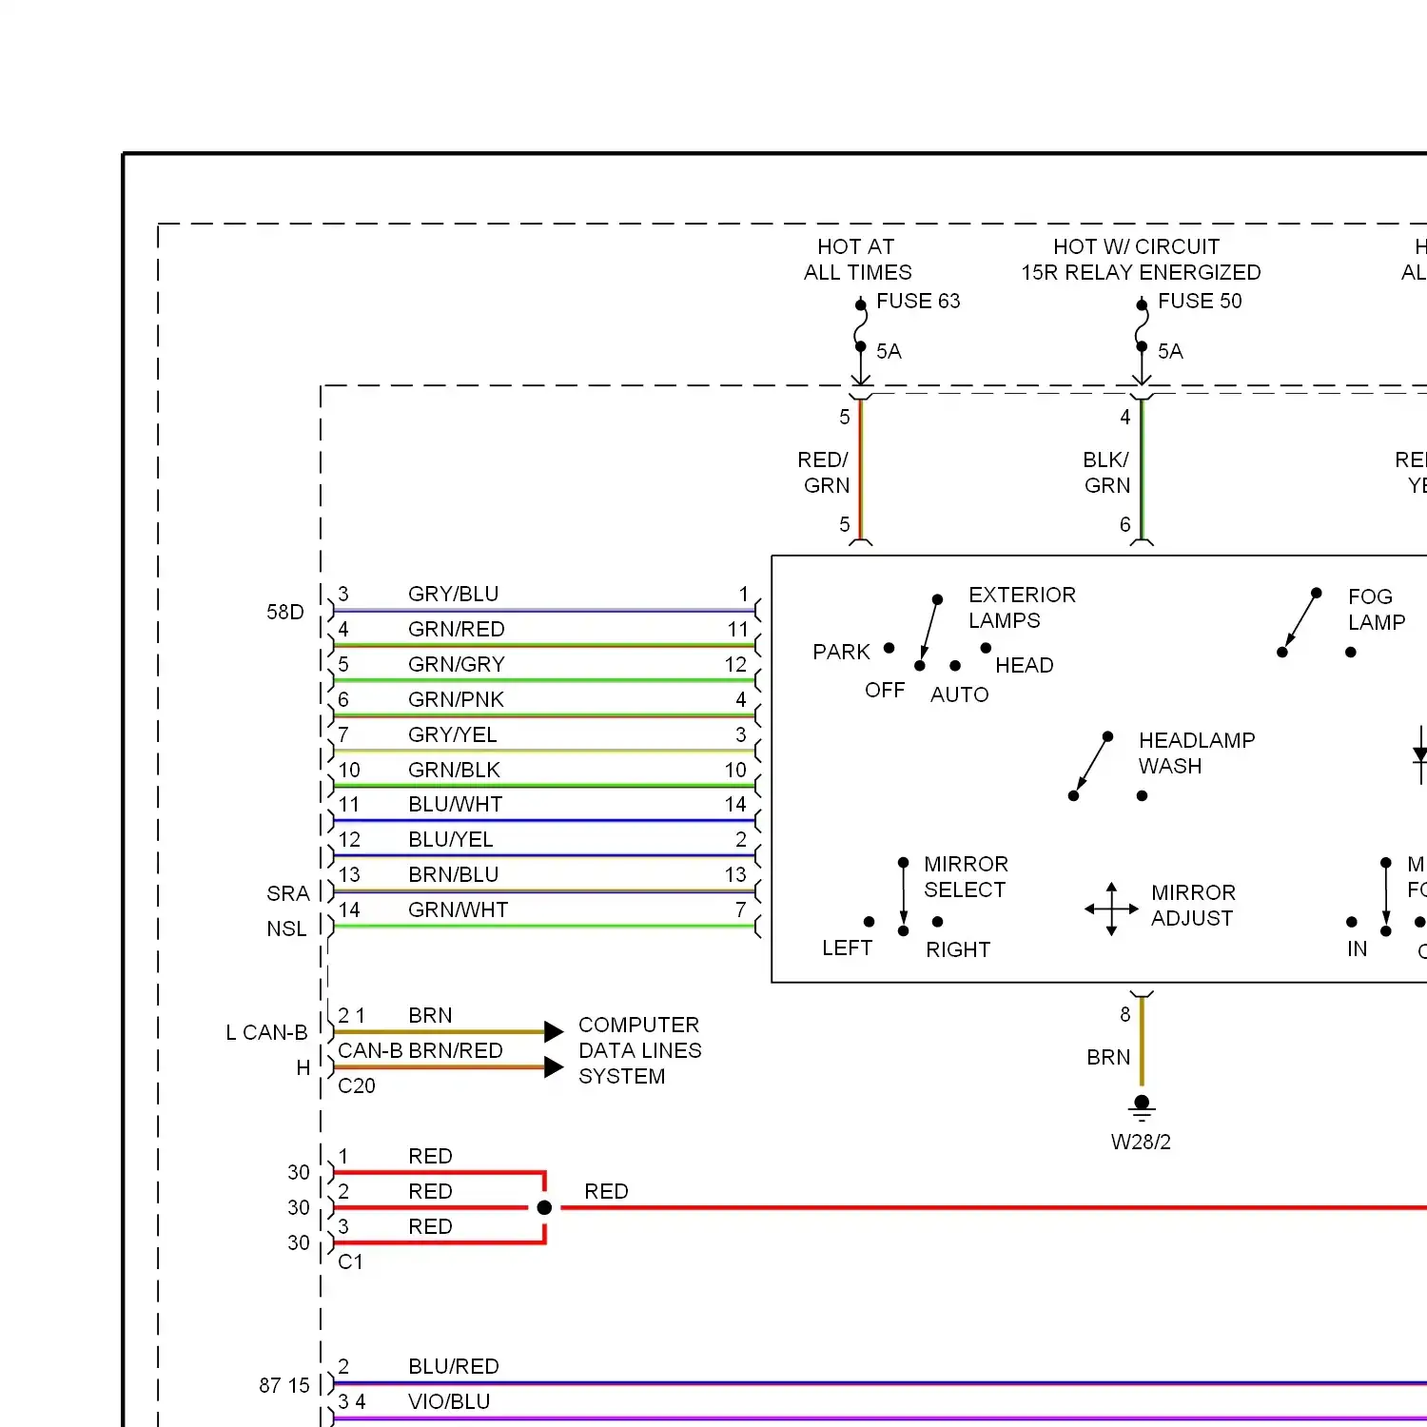Click the W28/2 ground label
The image size is (1427, 1427).
1141,1143
